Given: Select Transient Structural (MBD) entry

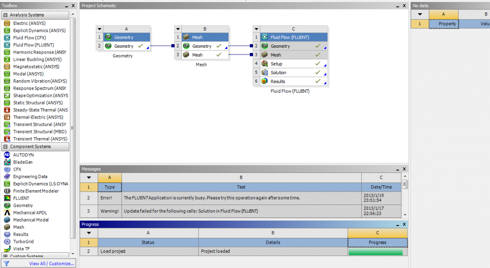Looking at the screenshot, I should (x=40, y=132).
